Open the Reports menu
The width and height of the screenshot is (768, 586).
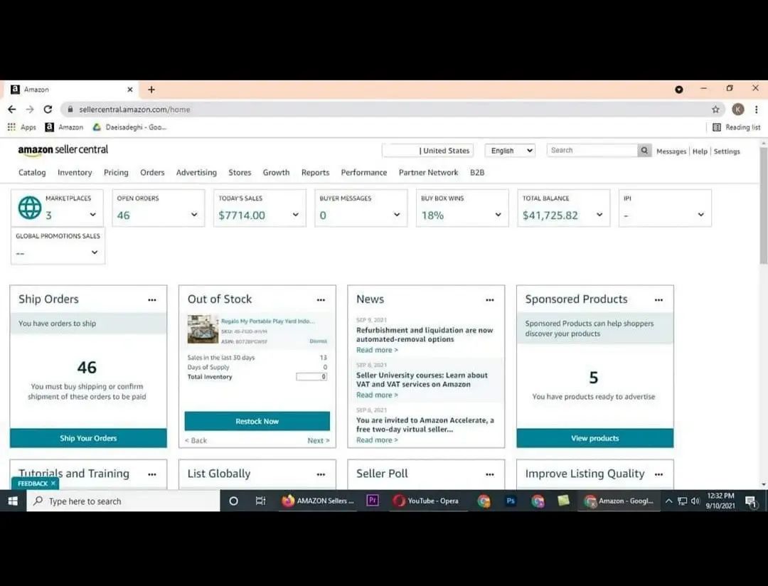316,173
